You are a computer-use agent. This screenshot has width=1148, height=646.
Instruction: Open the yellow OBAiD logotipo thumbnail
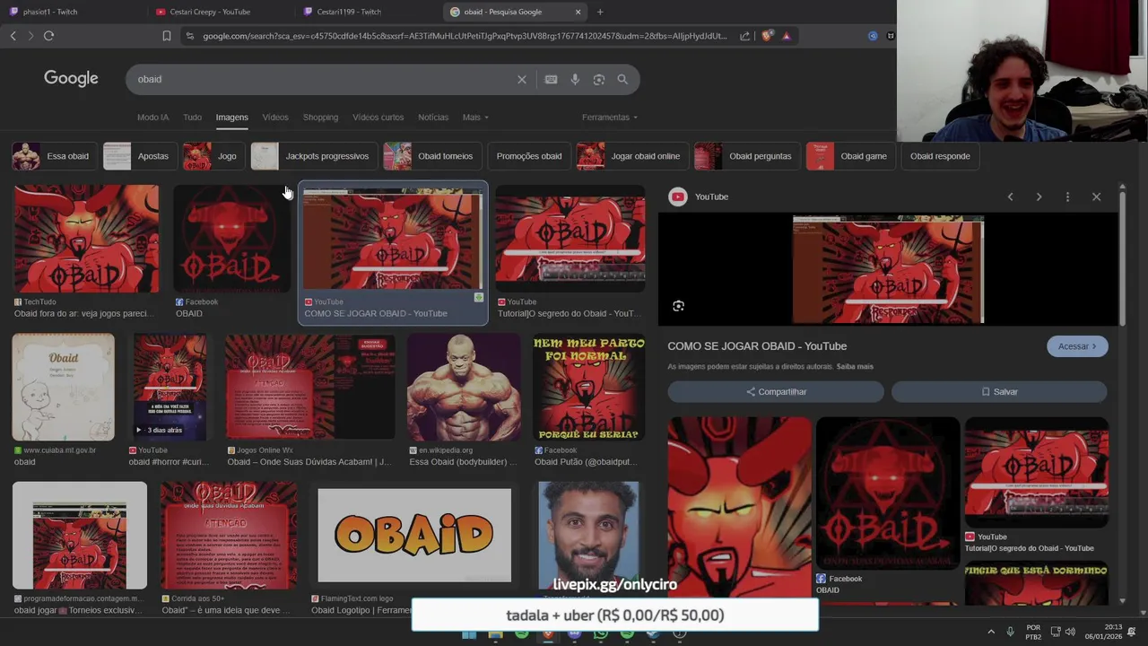(414, 536)
